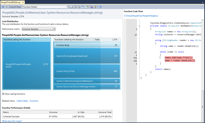Collapse the GetNames method code outline
This screenshot has width=205, height=123.
point(139,26)
